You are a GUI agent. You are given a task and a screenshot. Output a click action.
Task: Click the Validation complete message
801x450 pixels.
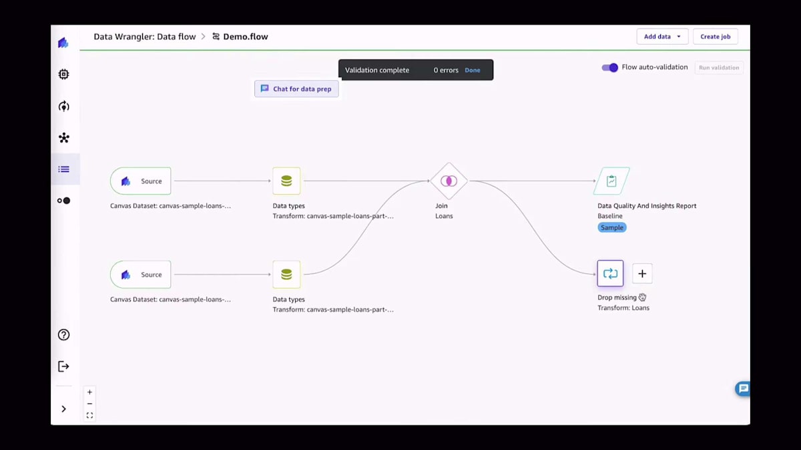click(x=377, y=70)
